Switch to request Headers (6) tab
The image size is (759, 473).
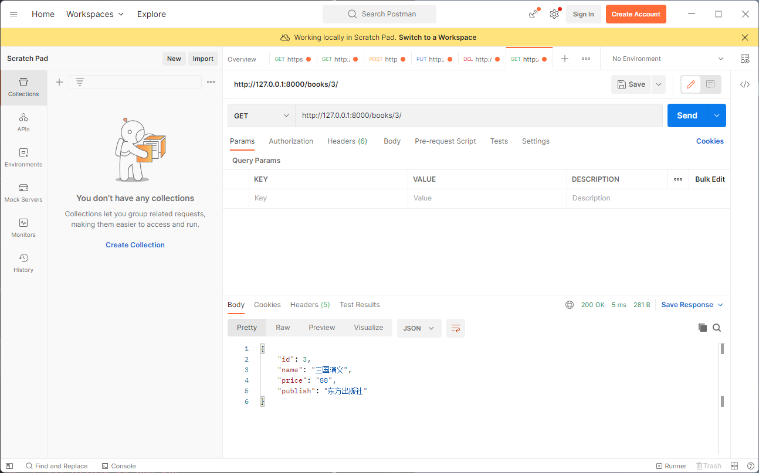[x=347, y=141]
